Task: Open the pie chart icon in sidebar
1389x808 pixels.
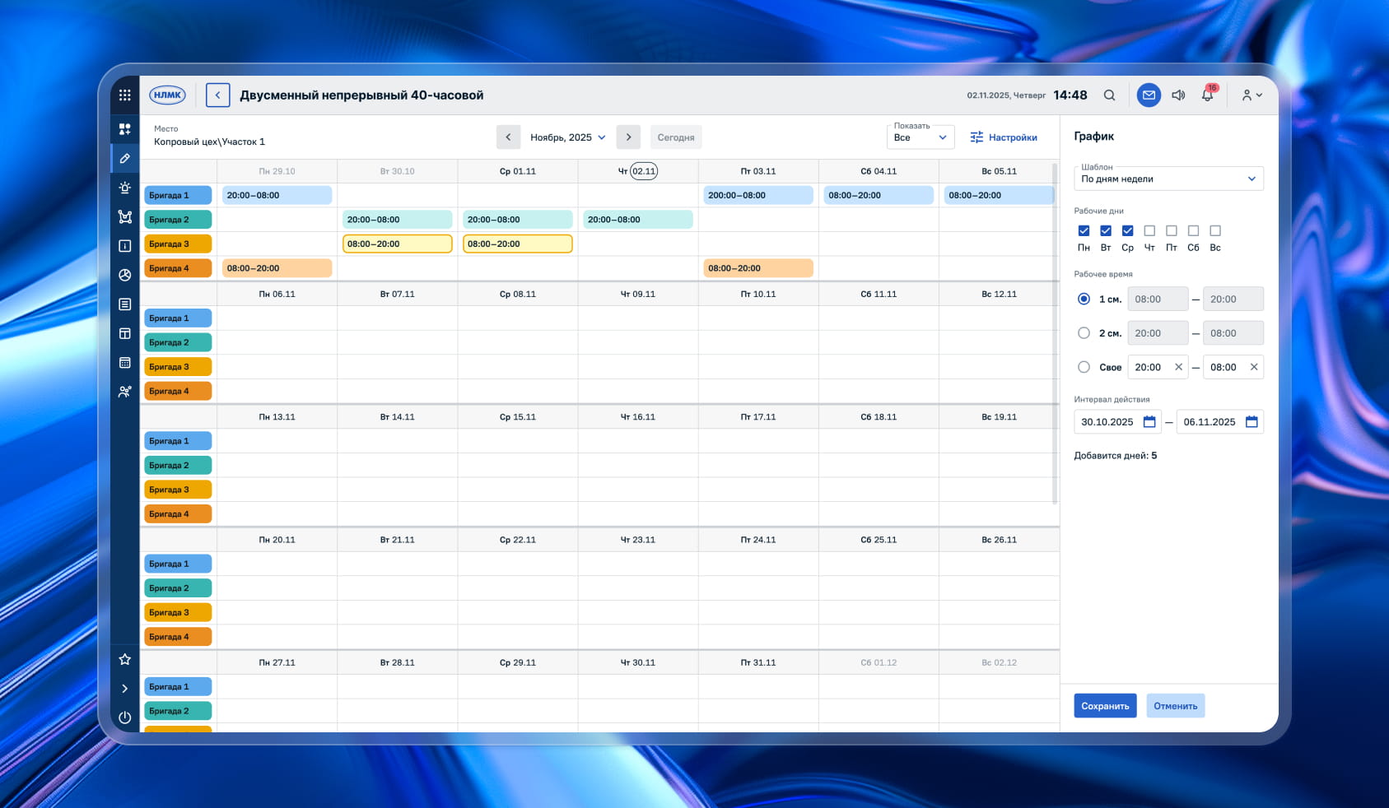Action: (x=125, y=275)
